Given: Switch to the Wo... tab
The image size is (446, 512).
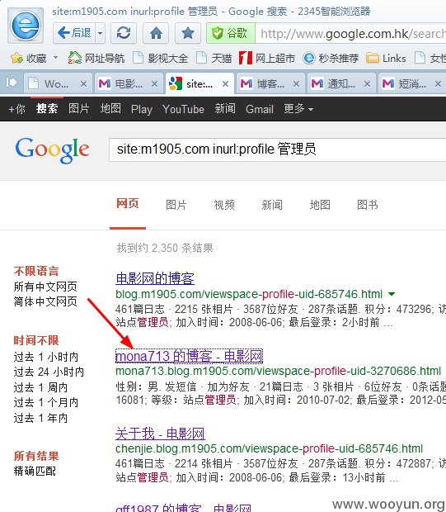Looking at the screenshot, I should pyautogui.click(x=52, y=84).
